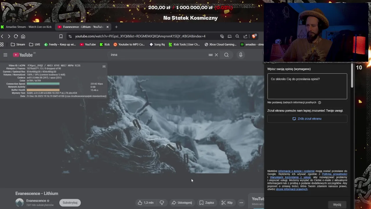This screenshot has height=209, width=371.
Task: Open Brave Shields lion icon
Action: 254,36
